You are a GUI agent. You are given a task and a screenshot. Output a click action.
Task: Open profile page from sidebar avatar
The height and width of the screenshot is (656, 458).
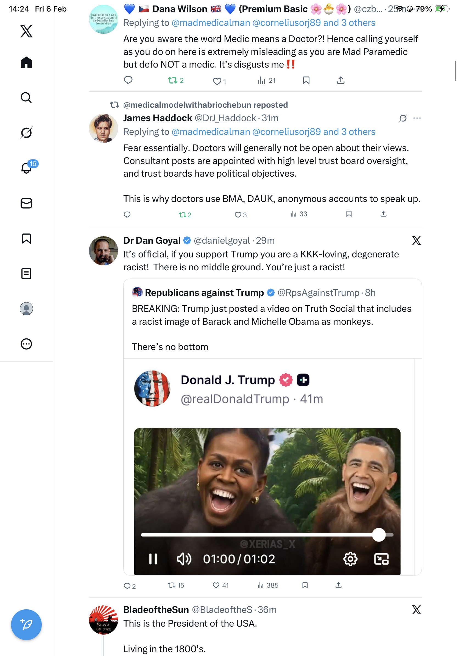[26, 309]
